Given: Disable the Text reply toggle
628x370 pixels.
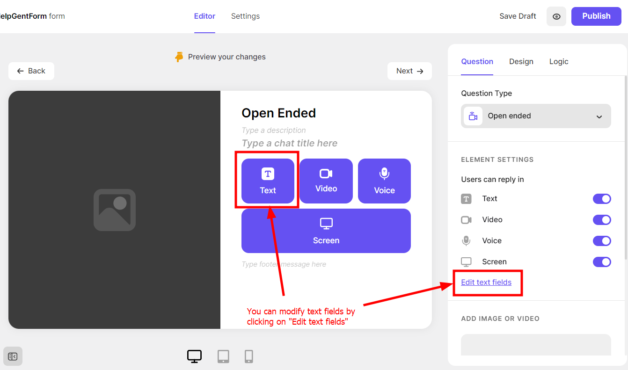Looking at the screenshot, I should pyautogui.click(x=602, y=199).
